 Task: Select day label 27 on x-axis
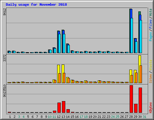pyautogui.click(x=126, y=117)
